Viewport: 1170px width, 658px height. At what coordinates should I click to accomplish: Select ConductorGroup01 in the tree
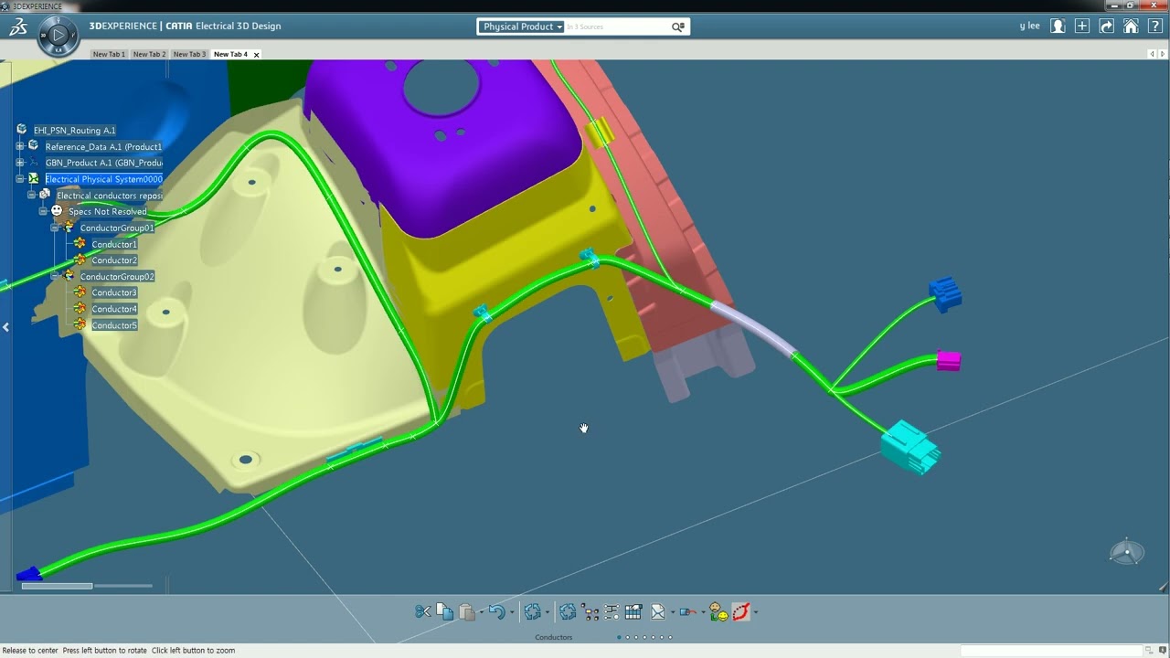point(117,228)
